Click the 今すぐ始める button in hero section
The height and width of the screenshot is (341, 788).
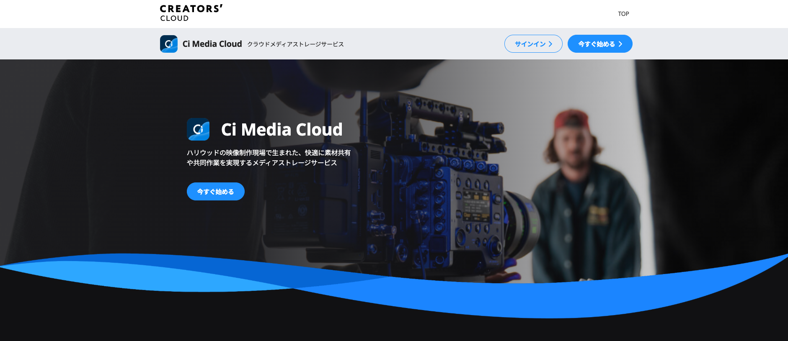click(x=216, y=192)
